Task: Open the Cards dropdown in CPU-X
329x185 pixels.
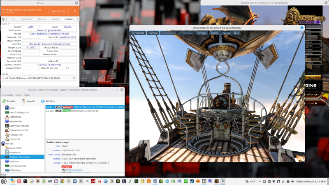Action: tap(40, 78)
